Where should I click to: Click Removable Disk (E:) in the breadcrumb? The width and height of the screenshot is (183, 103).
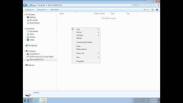[55, 5]
